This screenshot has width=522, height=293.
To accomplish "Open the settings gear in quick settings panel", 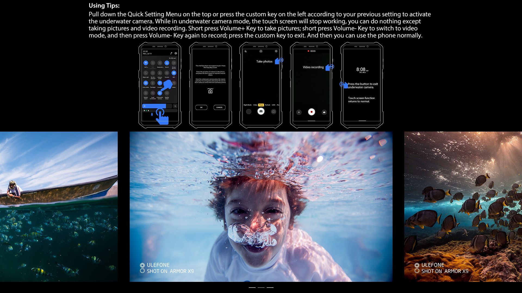I will point(176,53).
